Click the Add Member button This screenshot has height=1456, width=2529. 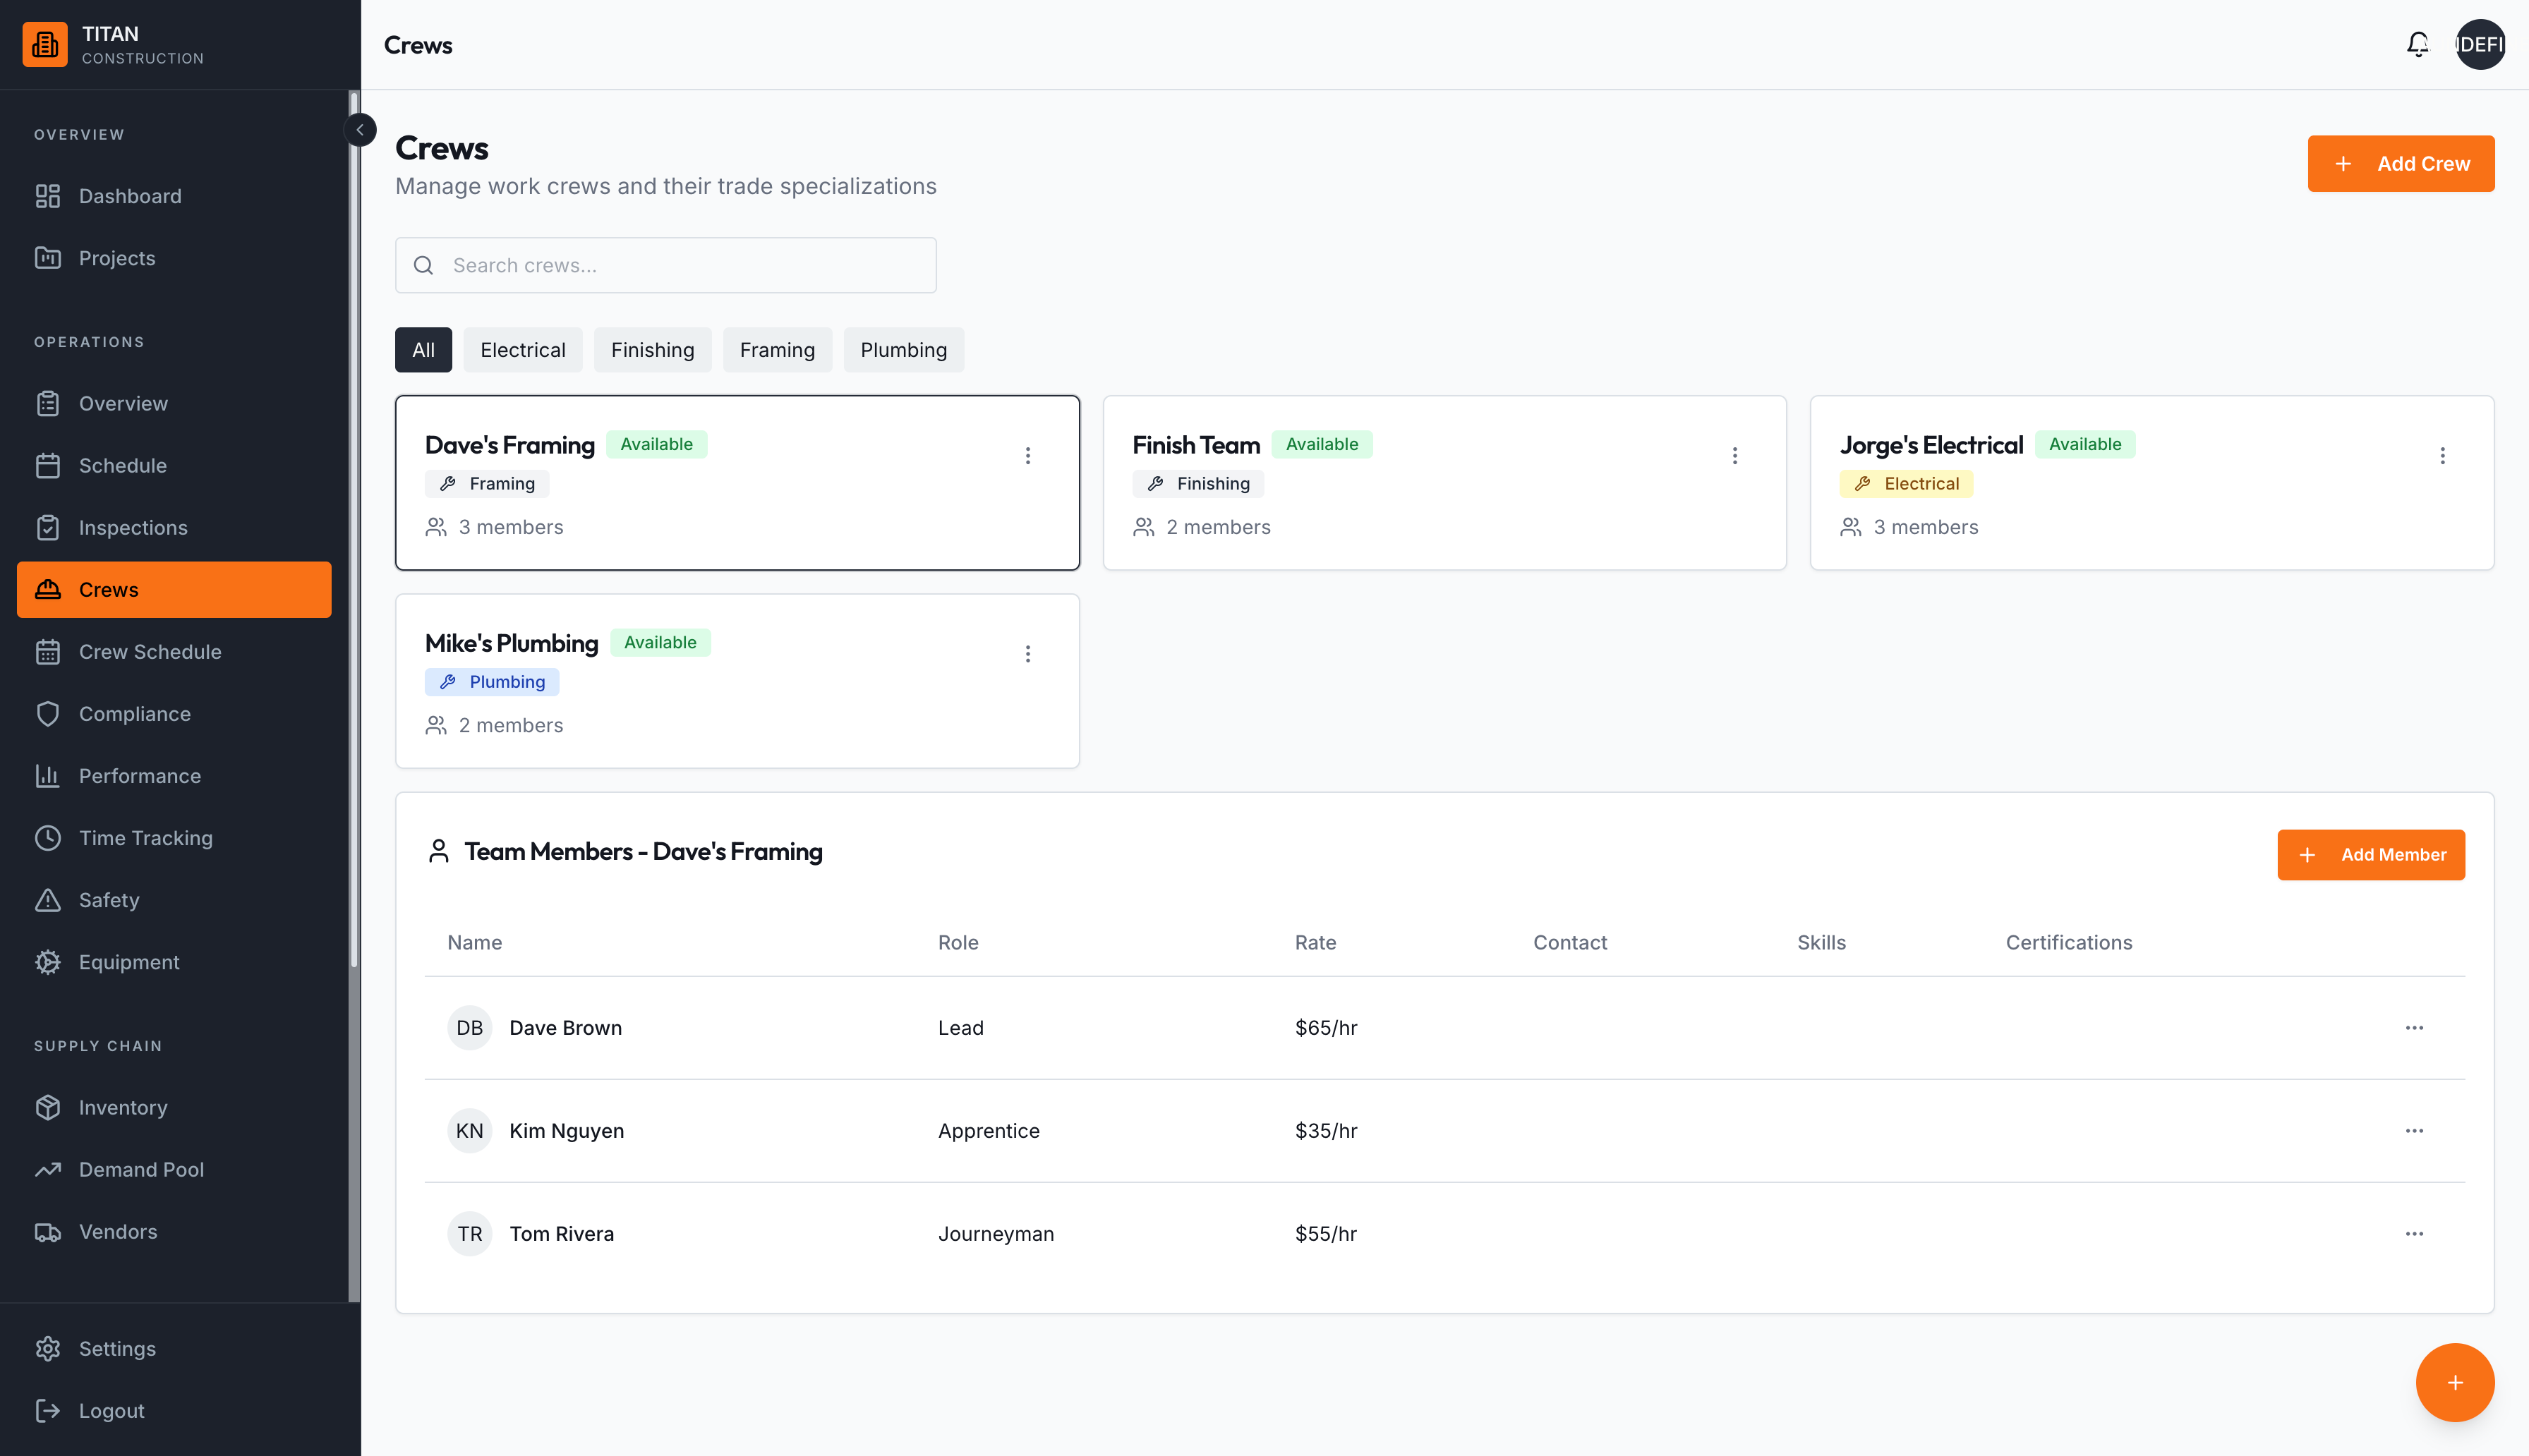pyautogui.click(x=2371, y=855)
